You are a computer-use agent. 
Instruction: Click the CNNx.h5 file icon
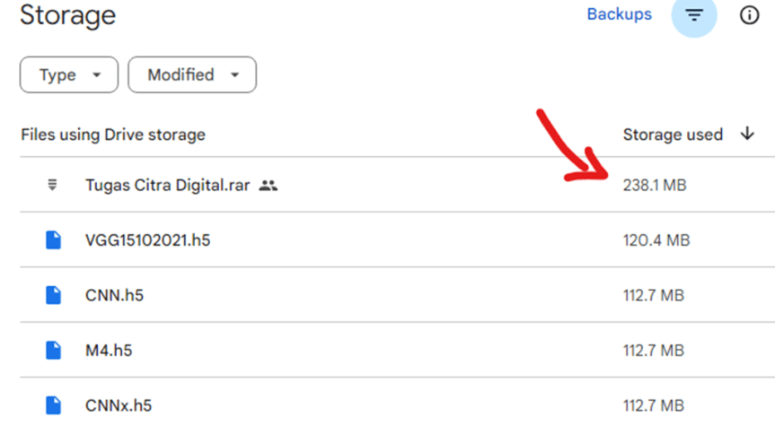point(53,405)
